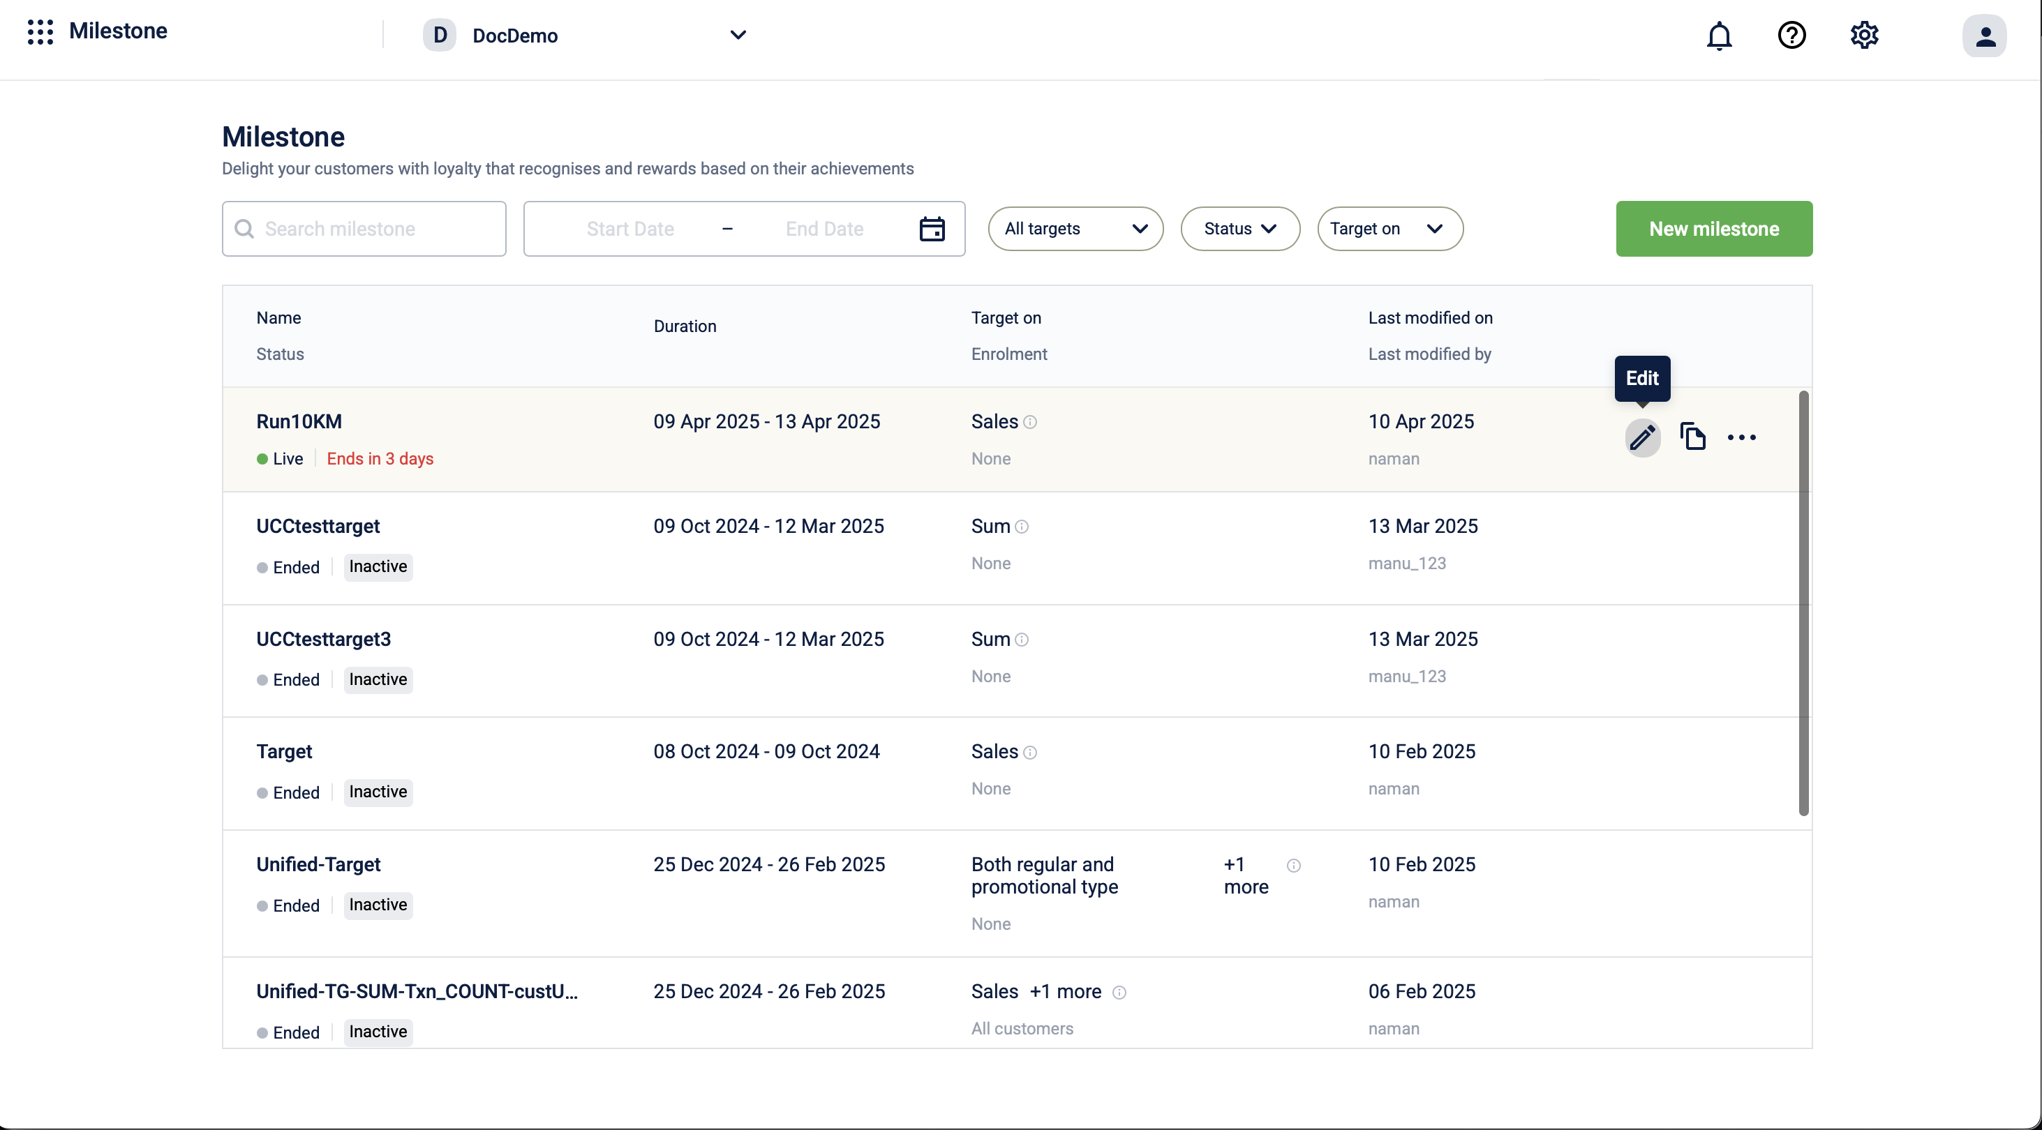Click the table's vertical scrollbar
The height and width of the screenshot is (1130, 2042).
tap(1803, 602)
